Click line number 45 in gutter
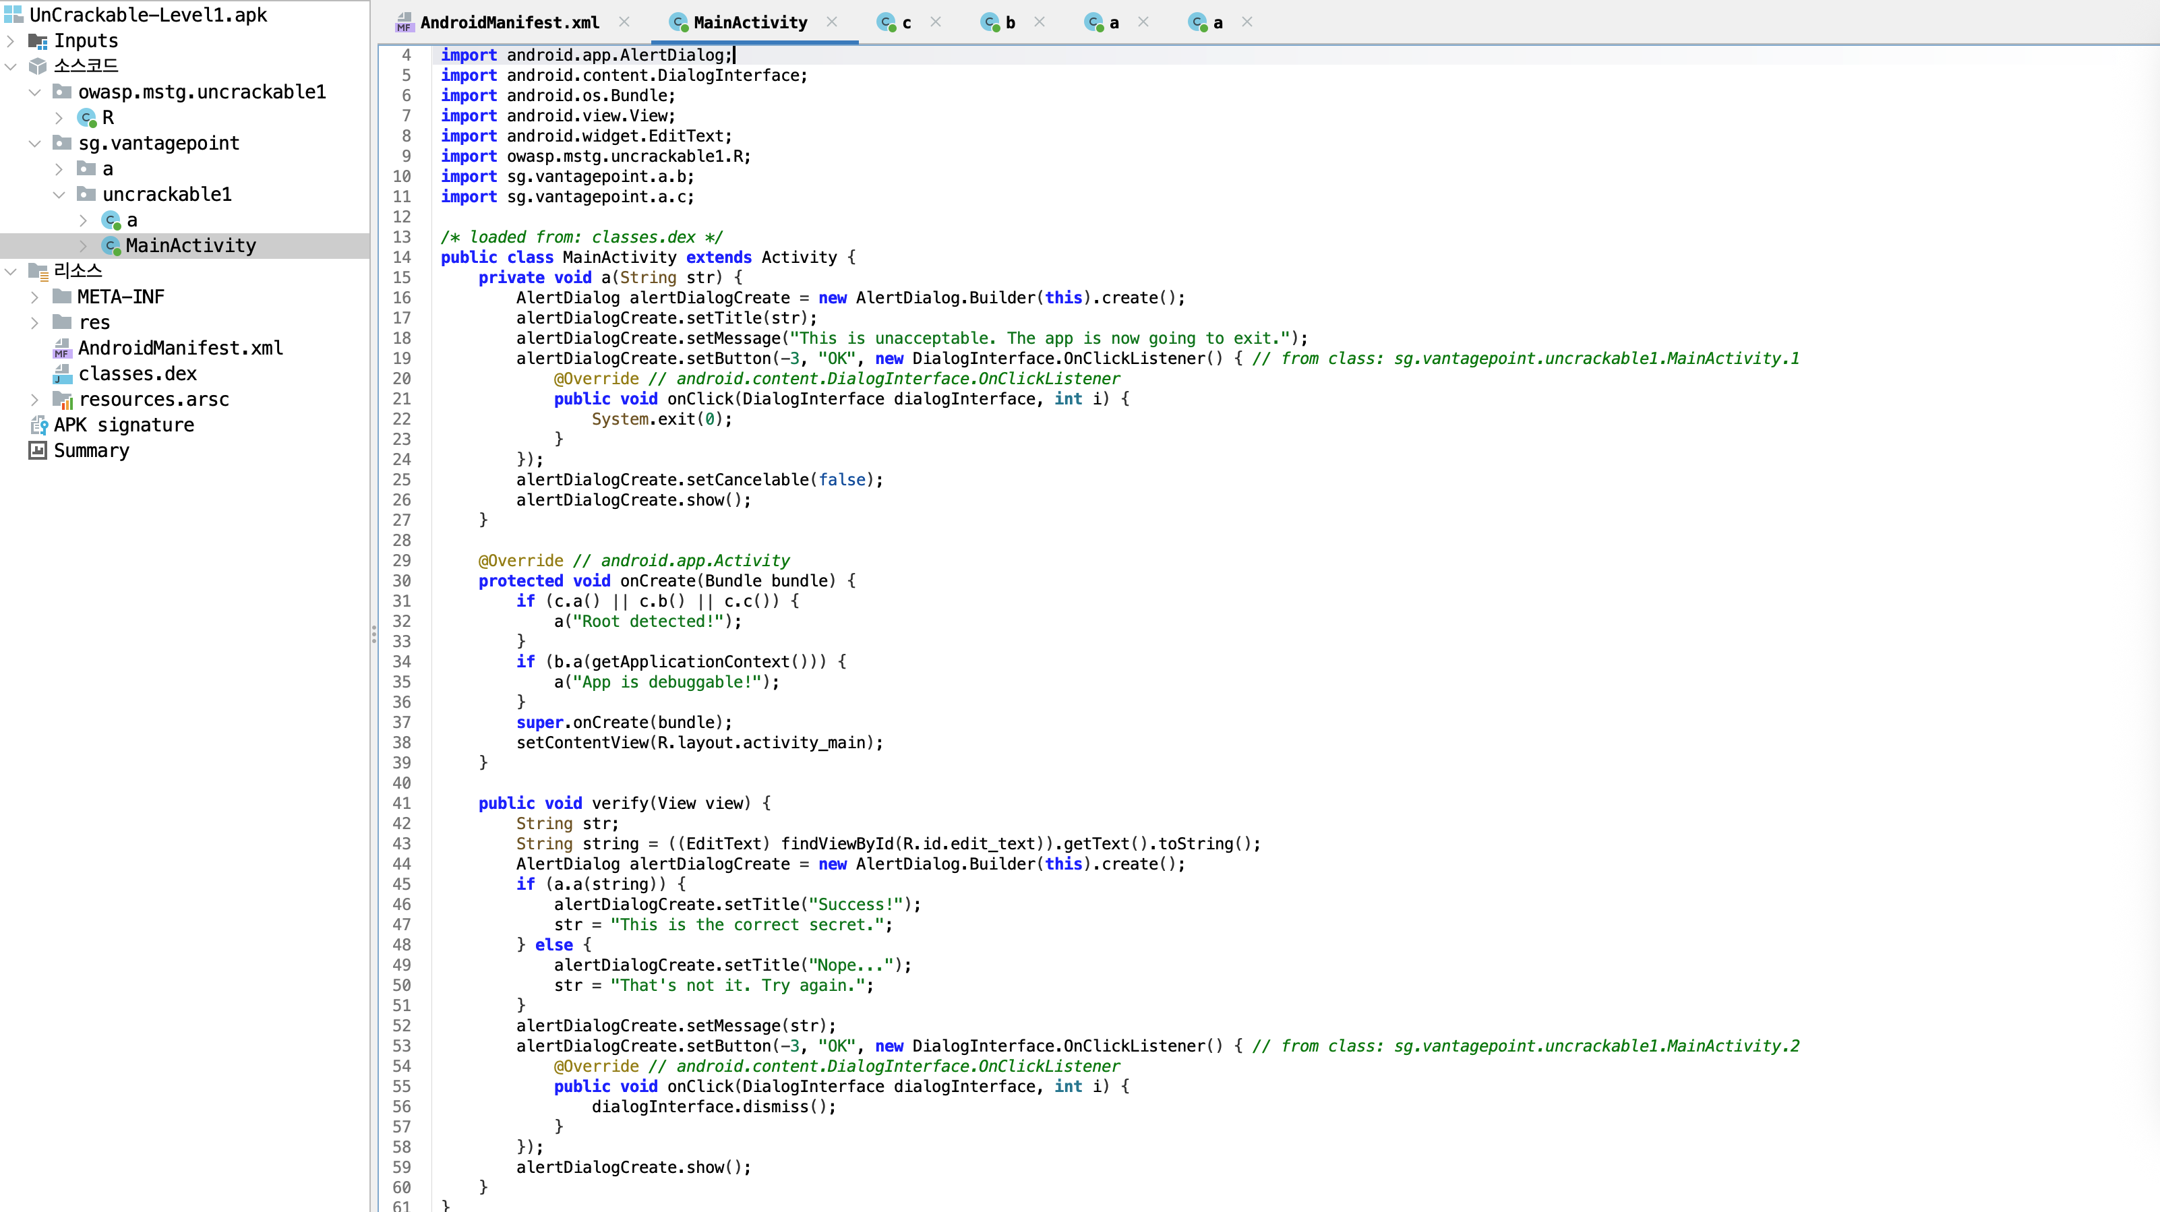This screenshot has width=2160, height=1212. [402, 884]
